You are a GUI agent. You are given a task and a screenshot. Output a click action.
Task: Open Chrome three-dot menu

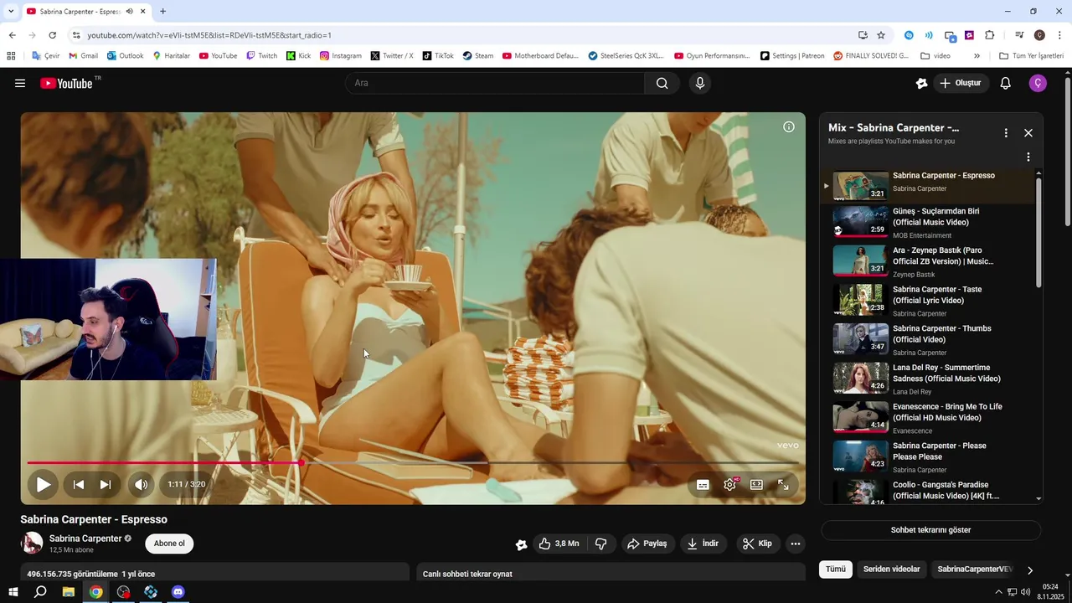1060,35
